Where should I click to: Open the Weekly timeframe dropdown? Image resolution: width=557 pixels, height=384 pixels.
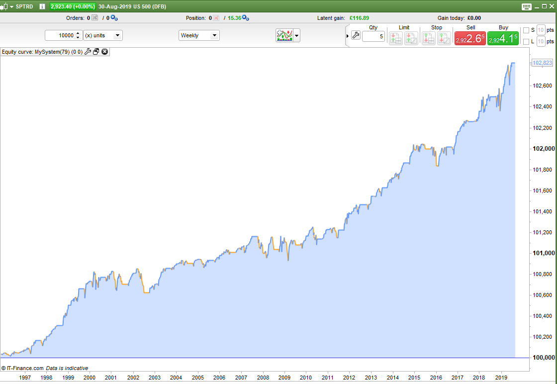(x=199, y=35)
